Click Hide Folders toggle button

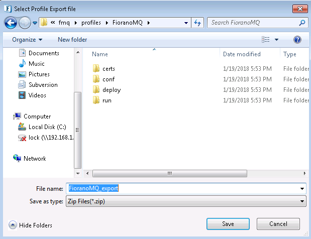(30, 225)
